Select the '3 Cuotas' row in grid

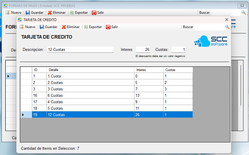[90, 89]
